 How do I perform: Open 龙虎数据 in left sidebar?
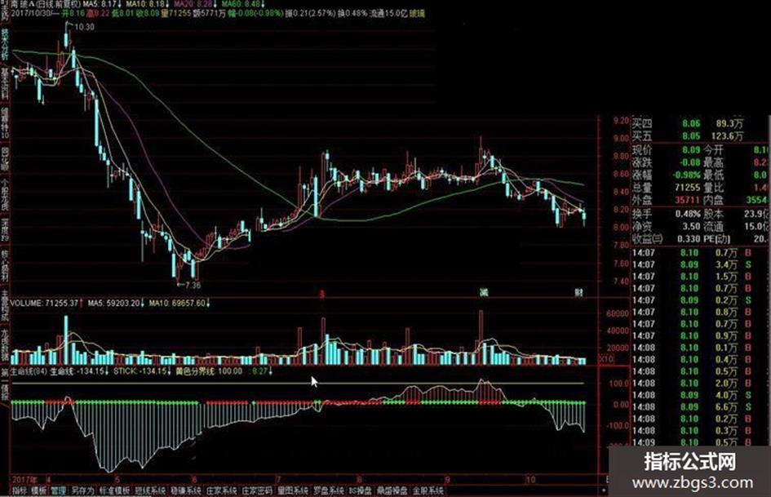(5, 345)
